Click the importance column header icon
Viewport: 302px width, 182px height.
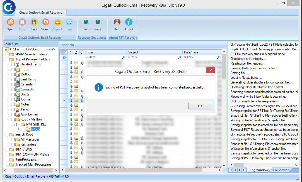[70, 52]
